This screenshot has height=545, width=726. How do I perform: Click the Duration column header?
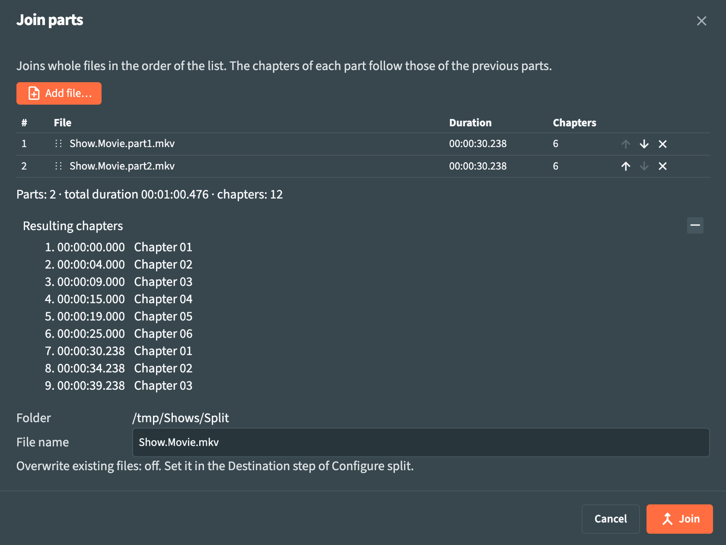coord(470,123)
